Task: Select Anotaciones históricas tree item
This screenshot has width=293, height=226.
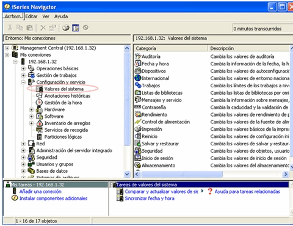Action: [67, 96]
